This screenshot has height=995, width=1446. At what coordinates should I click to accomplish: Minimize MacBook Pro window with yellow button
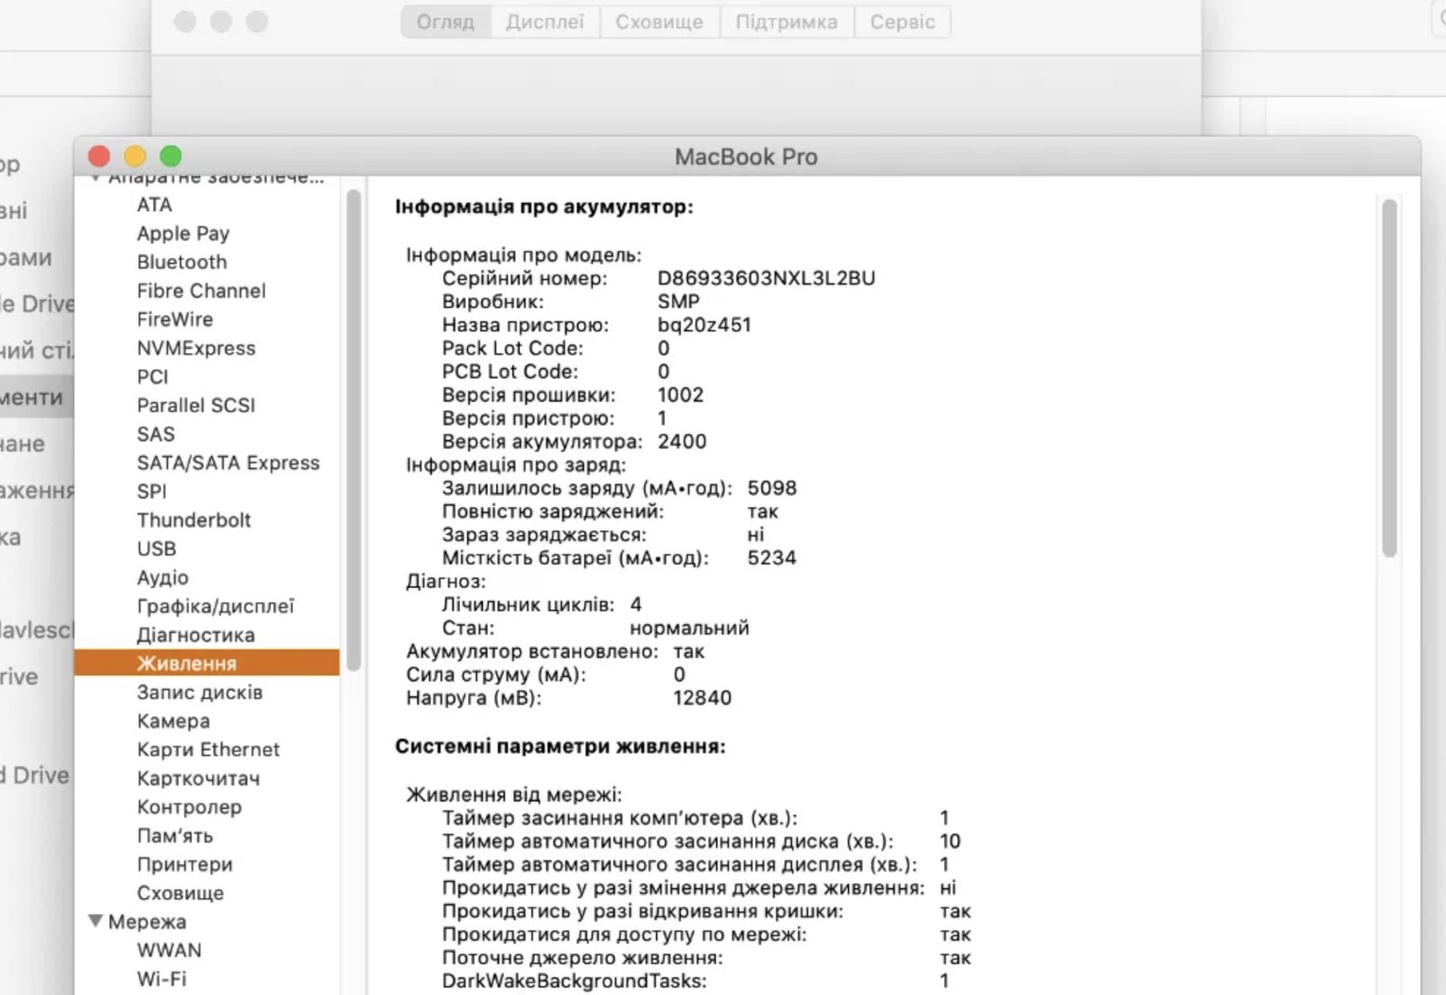pyautogui.click(x=135, y=156)
